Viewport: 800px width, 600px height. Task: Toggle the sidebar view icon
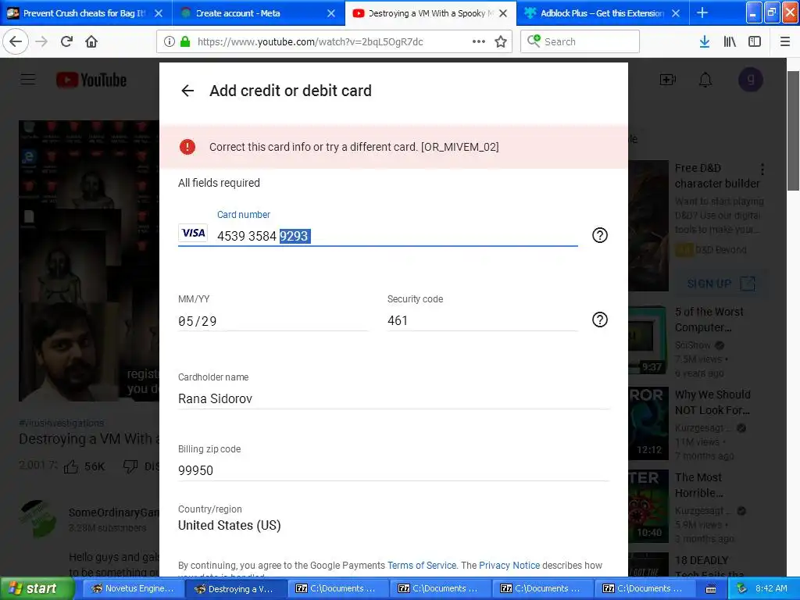[x=755, y=42]
